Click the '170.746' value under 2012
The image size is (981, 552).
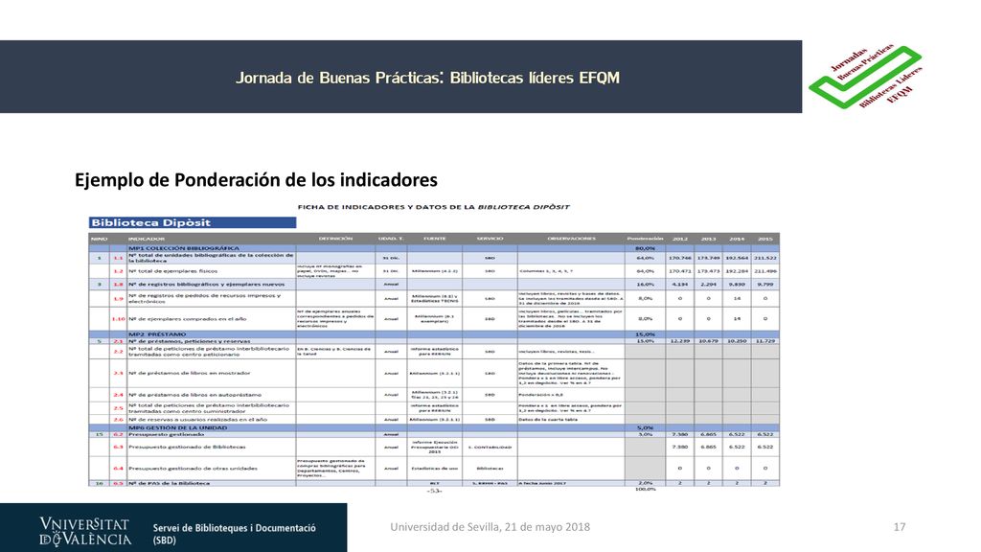[x=679, y=258]
